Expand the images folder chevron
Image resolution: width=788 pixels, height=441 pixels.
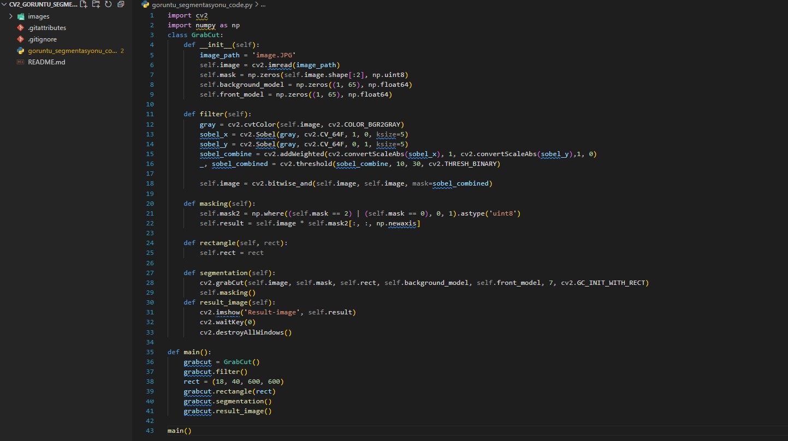click(10, 16)
